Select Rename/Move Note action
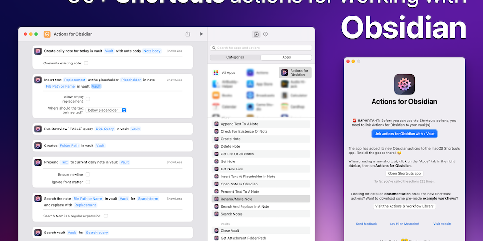 coord(261,199)
